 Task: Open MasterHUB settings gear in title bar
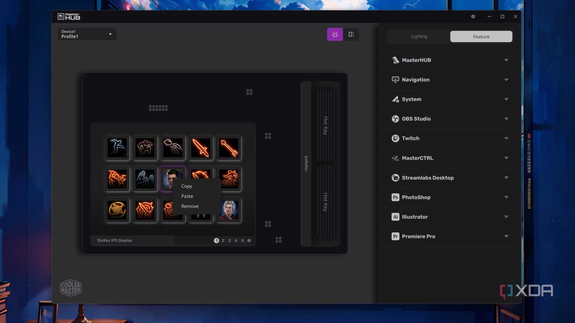(x=473, y=16)
